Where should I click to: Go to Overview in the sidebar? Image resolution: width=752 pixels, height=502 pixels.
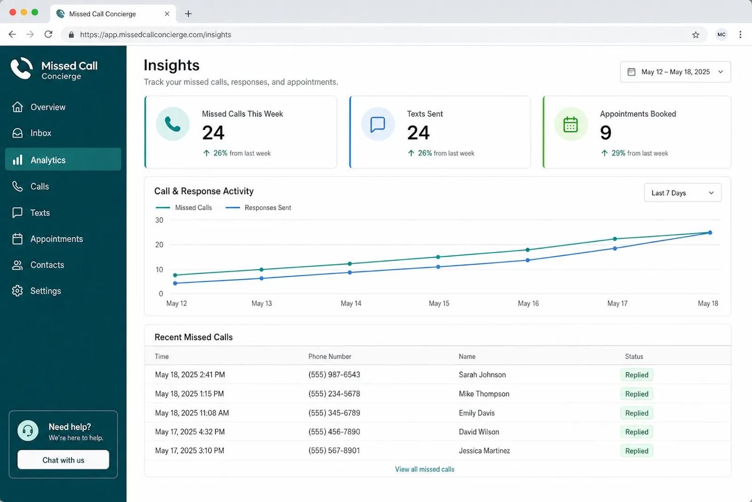click(63, 107)
